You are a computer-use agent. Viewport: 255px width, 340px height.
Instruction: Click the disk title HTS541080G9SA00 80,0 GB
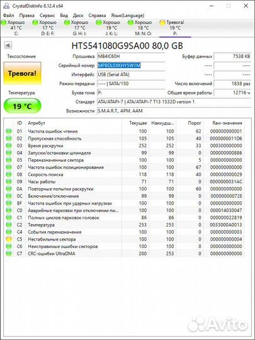[x=127, y=45]
